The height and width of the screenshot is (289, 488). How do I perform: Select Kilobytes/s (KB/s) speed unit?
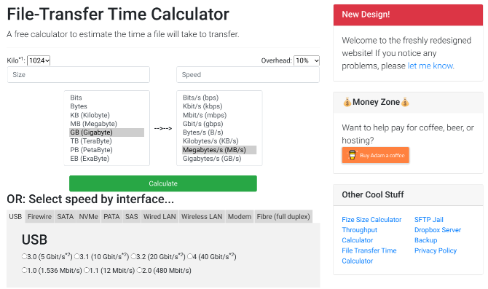point(219,141)
